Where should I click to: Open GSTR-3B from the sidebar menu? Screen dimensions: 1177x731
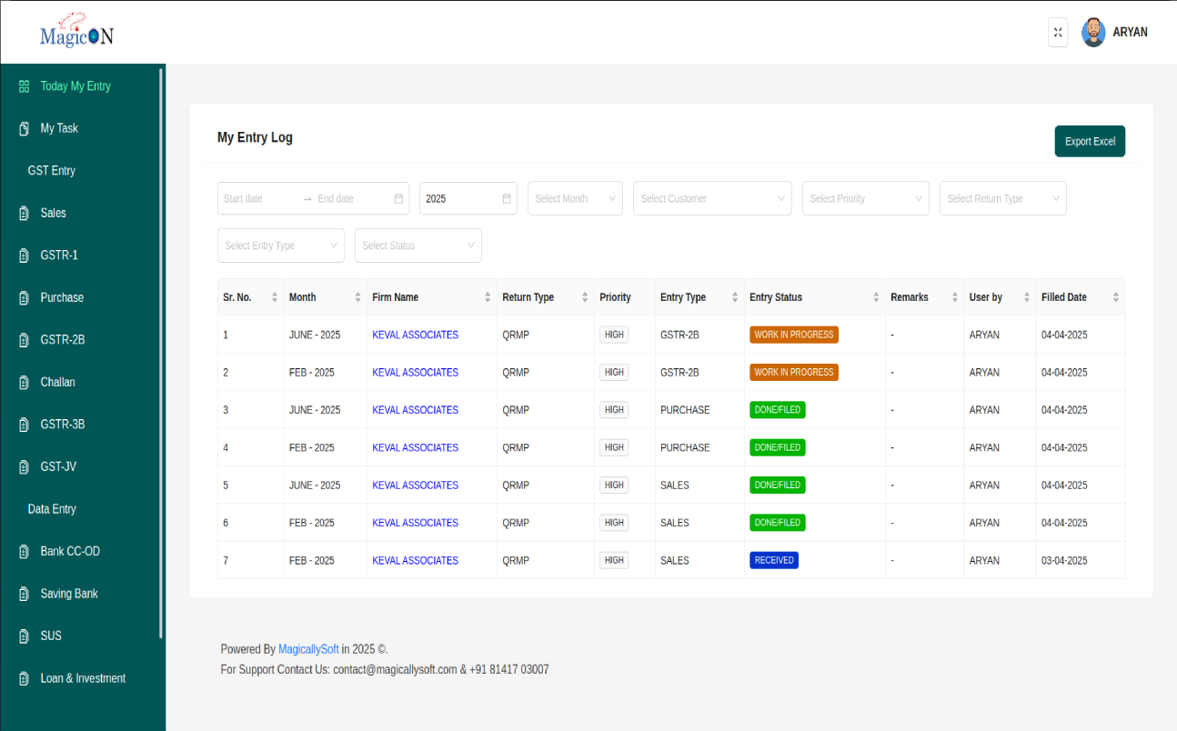[x=62, y=425]
